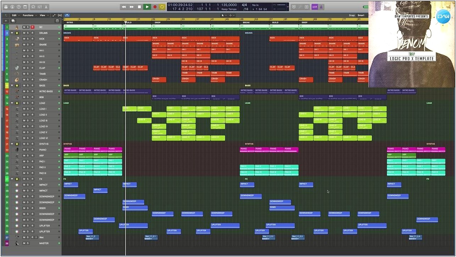Toggle the purple count-in 1234 button
Viewport: 456px width, 257px height.
click(x=315, y=7)
